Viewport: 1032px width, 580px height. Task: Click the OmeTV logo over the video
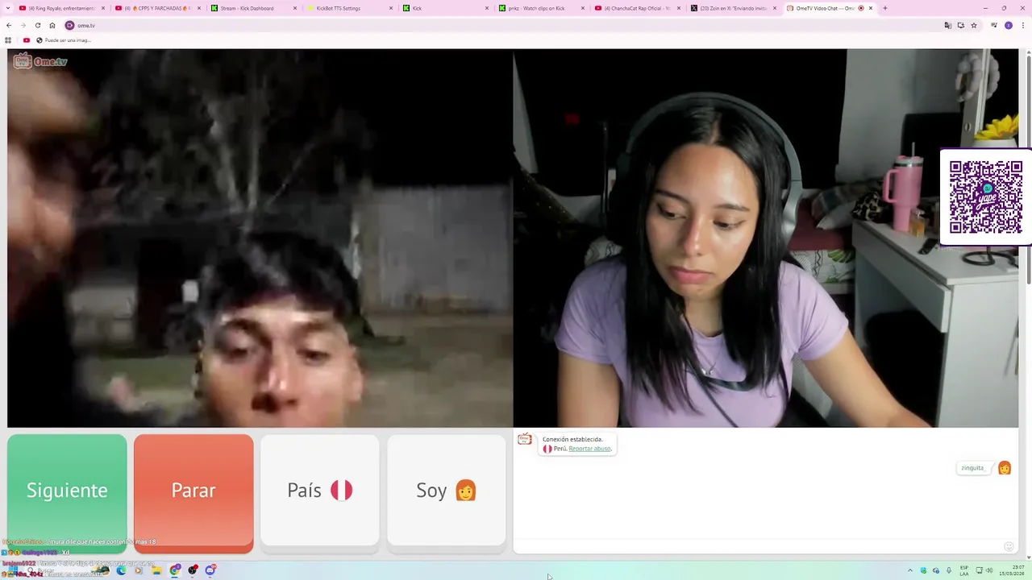click(40, 61)
